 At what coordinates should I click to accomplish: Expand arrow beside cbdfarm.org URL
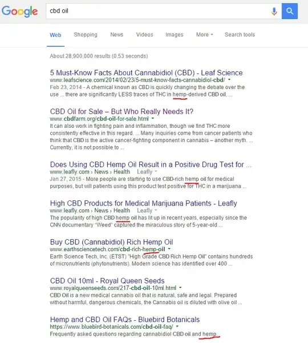153,118
